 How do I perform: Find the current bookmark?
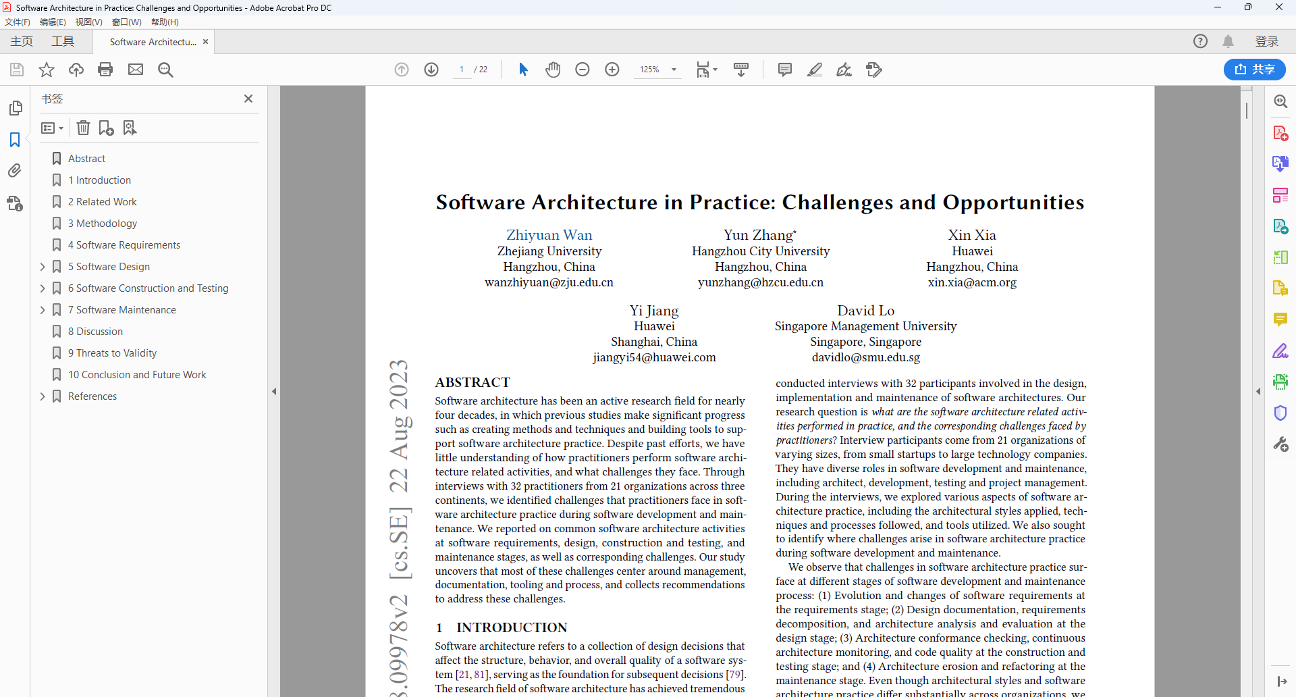(130, 128)
